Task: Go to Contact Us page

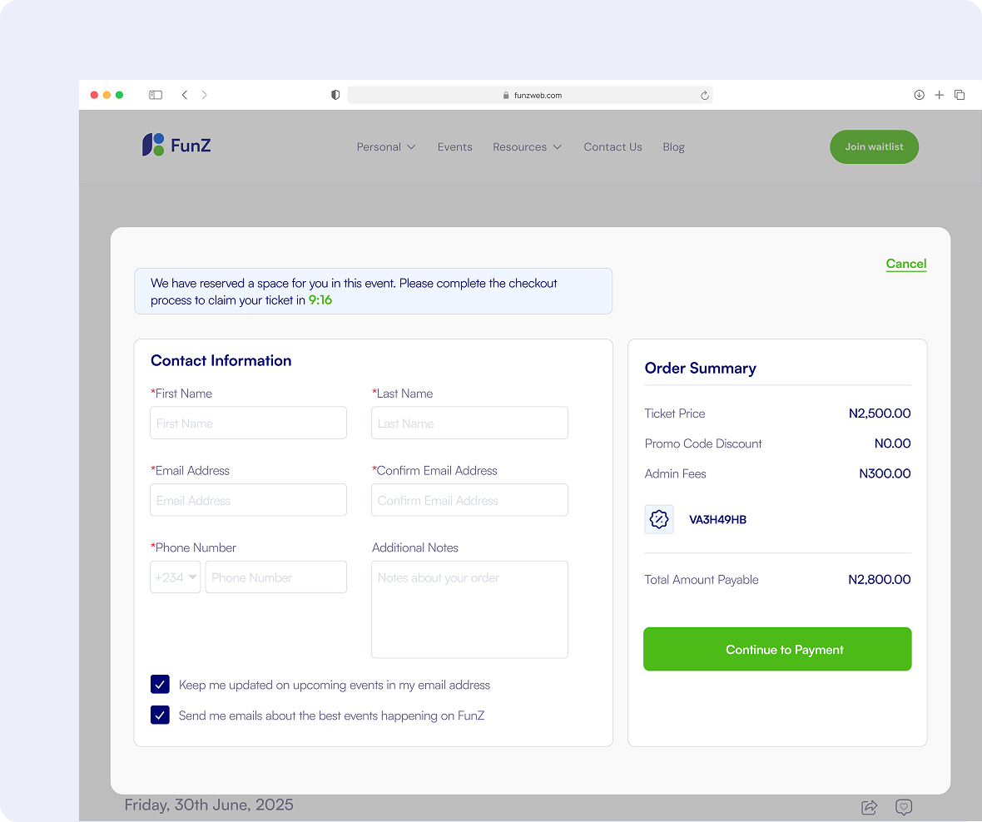Action: (x=613, y=147)
